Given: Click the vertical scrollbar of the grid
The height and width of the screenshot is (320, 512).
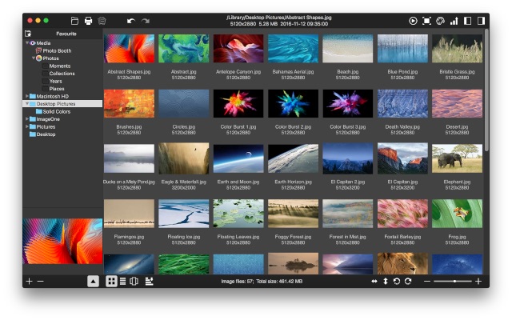Looking at the screenshot, I should tap(486, 90).
